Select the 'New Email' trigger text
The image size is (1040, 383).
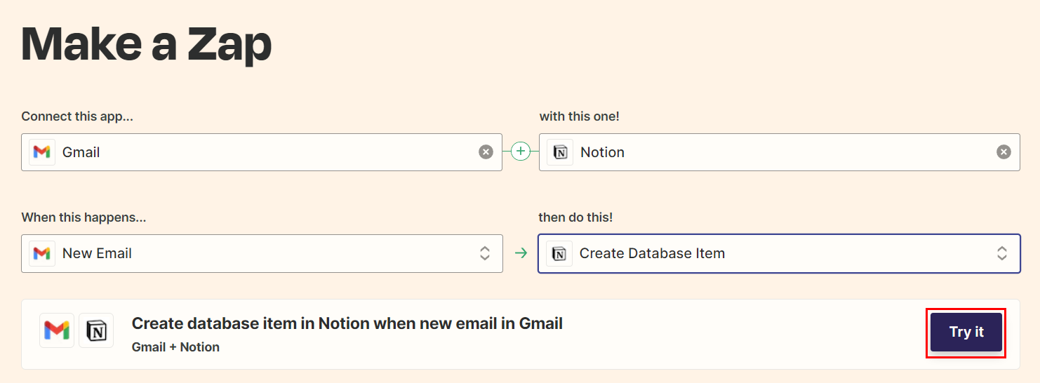[x=97, y=253]
